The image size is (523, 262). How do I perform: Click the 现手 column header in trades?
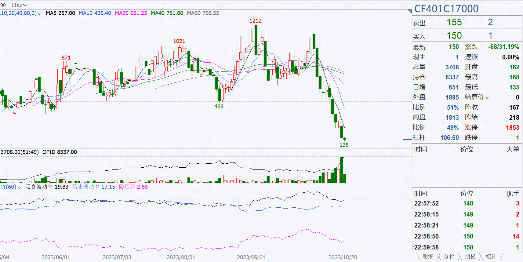[513, 194]
